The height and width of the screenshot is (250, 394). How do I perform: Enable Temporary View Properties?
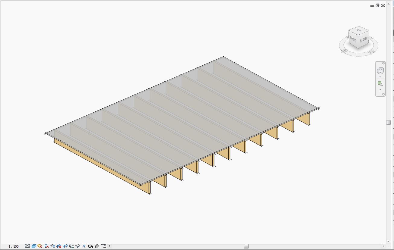(90, 246)
